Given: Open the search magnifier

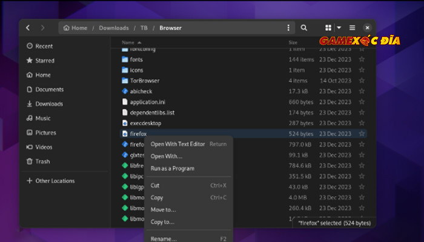Looking at the screenshot, I should [303, 28].
